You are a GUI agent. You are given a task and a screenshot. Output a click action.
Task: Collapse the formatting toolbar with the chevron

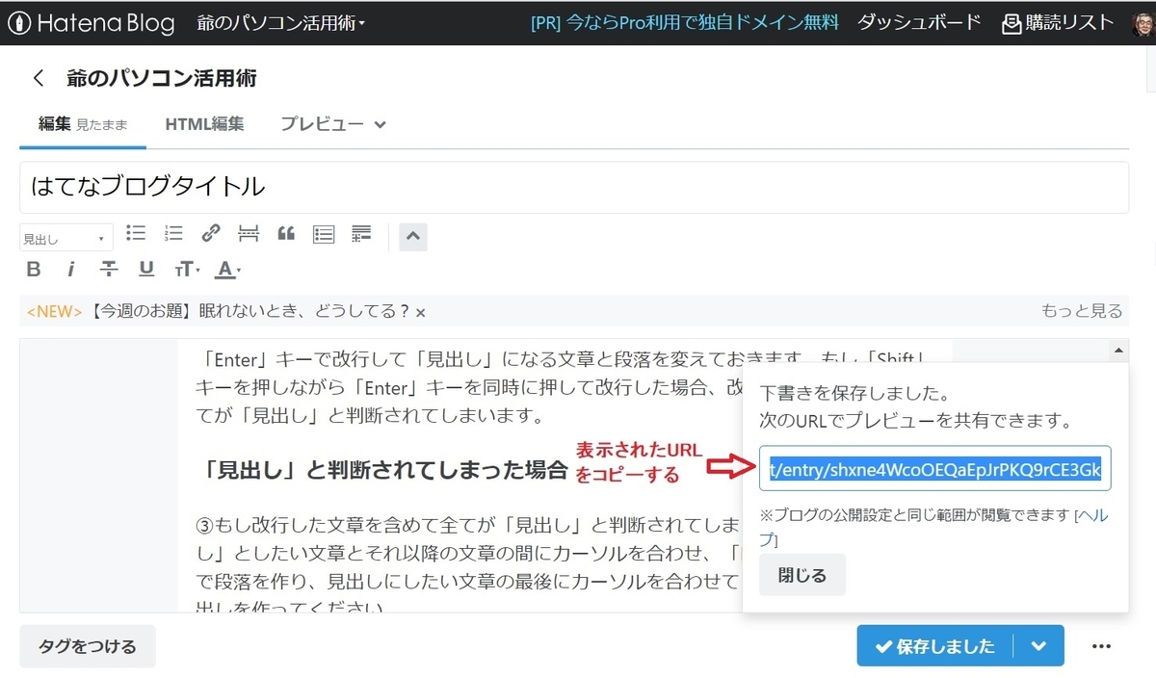(x=412, y=236)
